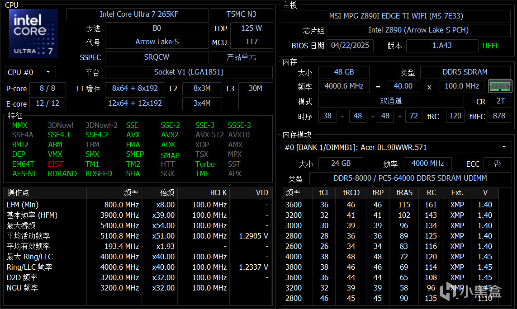Click the D2D 频率 row label
Screen dimensions: 517x309
pyautogui.click(x=22, y=278)
